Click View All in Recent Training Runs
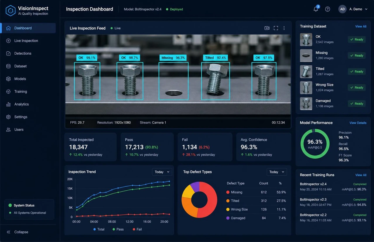 coord(361,175)
